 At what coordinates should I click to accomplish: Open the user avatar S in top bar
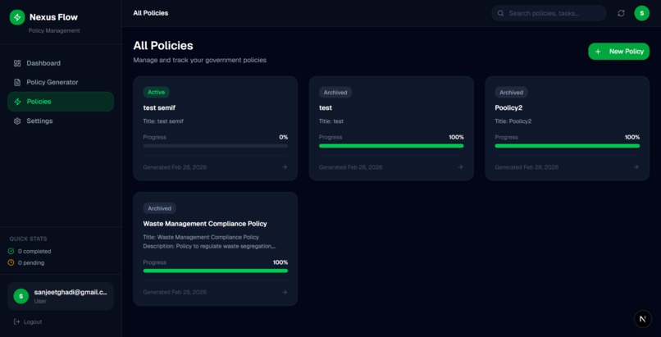(x=641, y=13)
